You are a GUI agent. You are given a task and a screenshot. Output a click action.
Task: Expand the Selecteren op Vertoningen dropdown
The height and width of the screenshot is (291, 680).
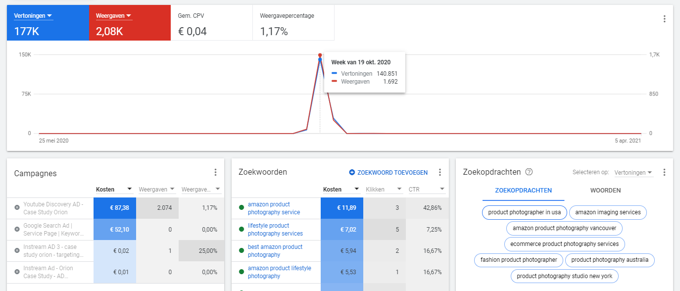click(633, 173)
